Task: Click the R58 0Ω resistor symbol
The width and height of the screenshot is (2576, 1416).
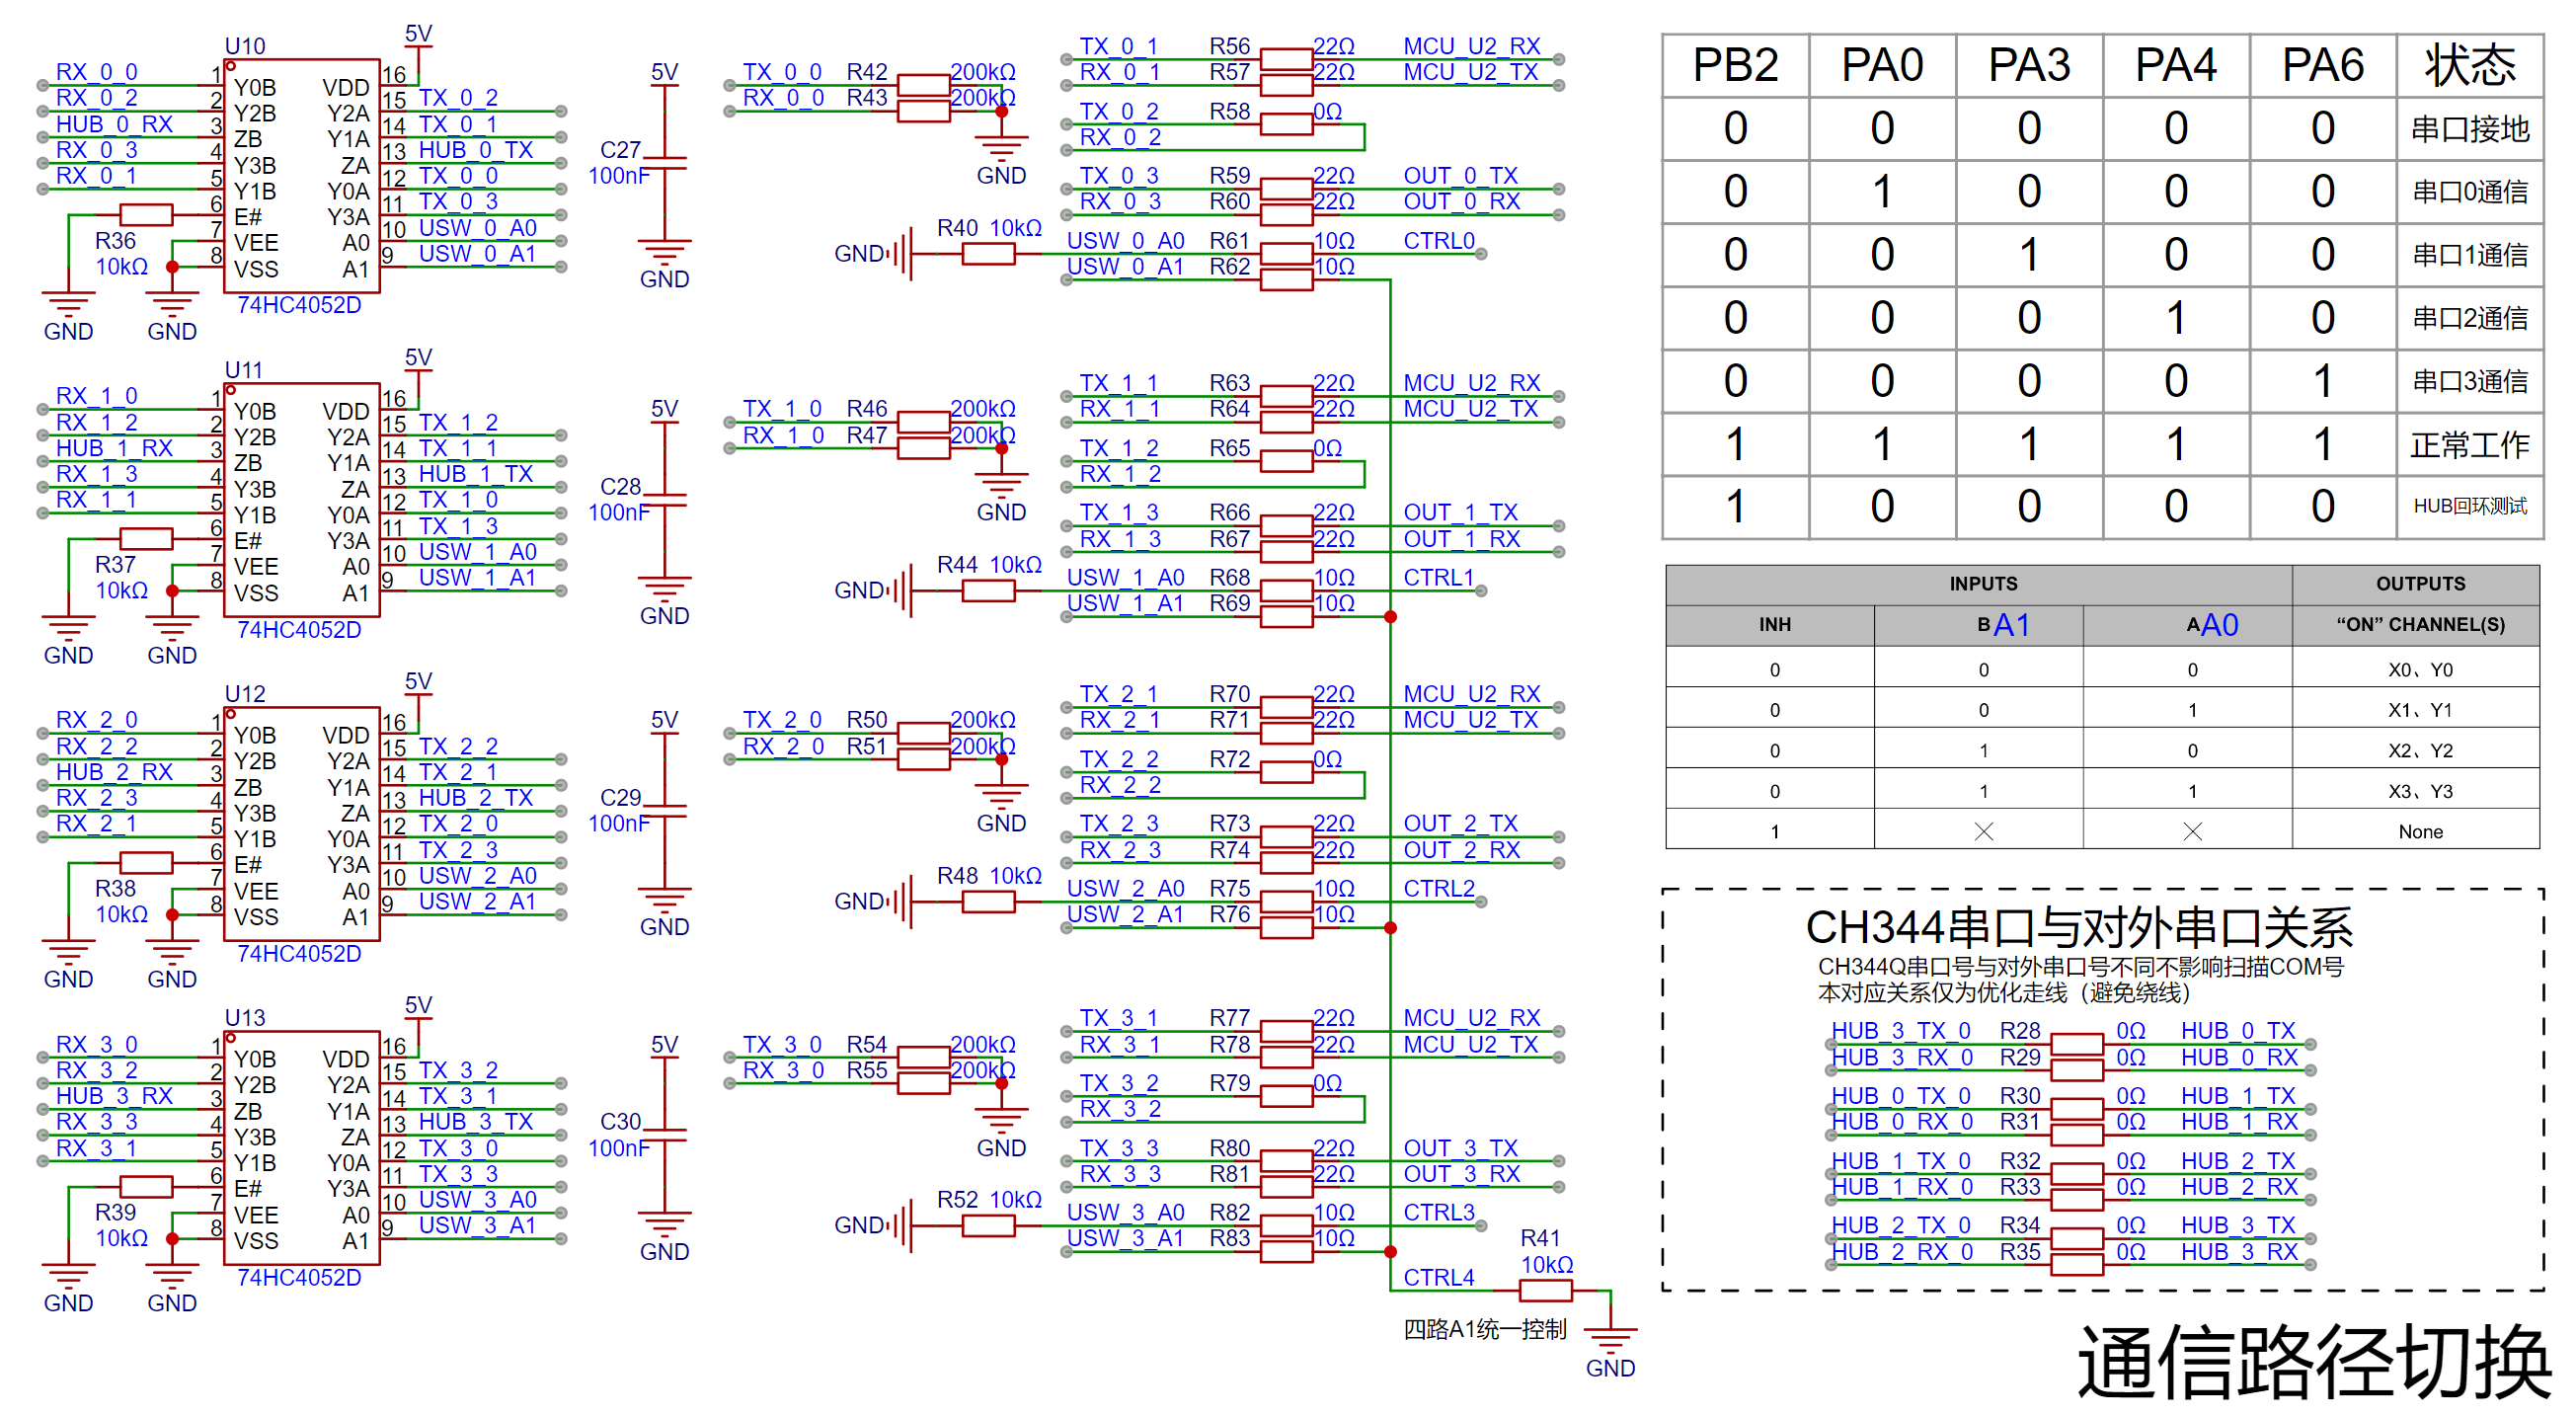Action: 1286,124
